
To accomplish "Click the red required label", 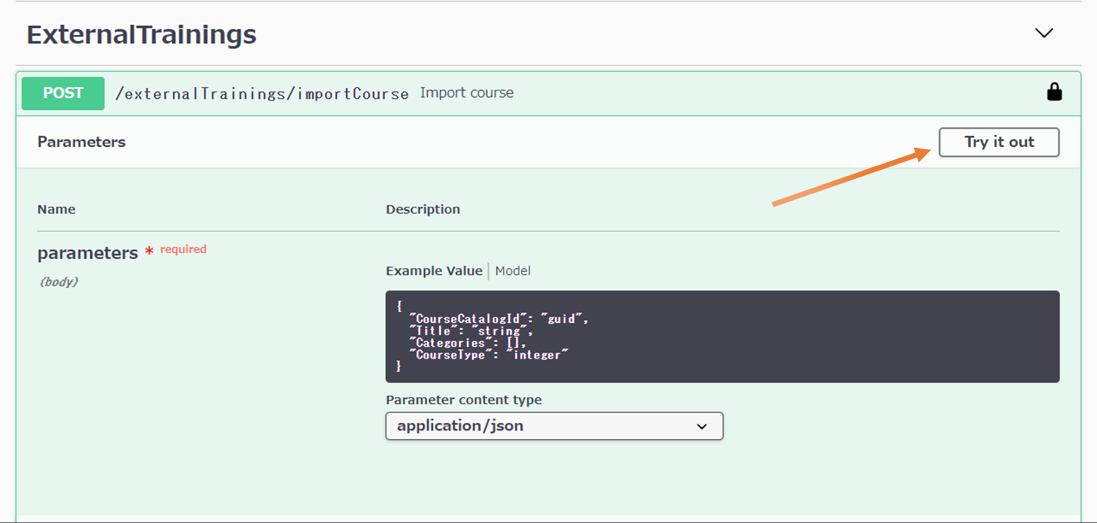I will [x=183, y=249].
